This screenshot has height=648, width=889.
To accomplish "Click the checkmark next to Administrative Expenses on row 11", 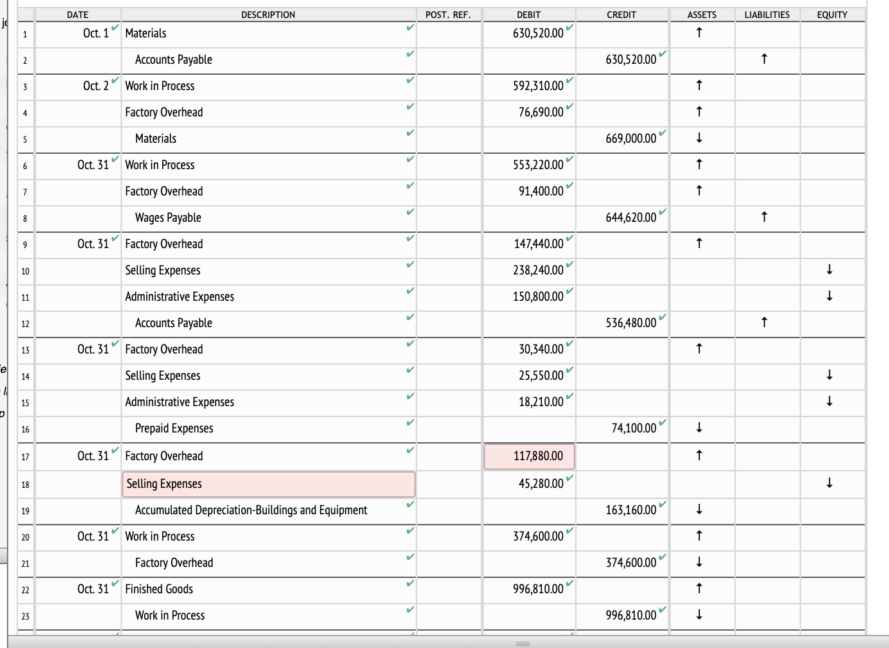I will [x=410, y=292].
